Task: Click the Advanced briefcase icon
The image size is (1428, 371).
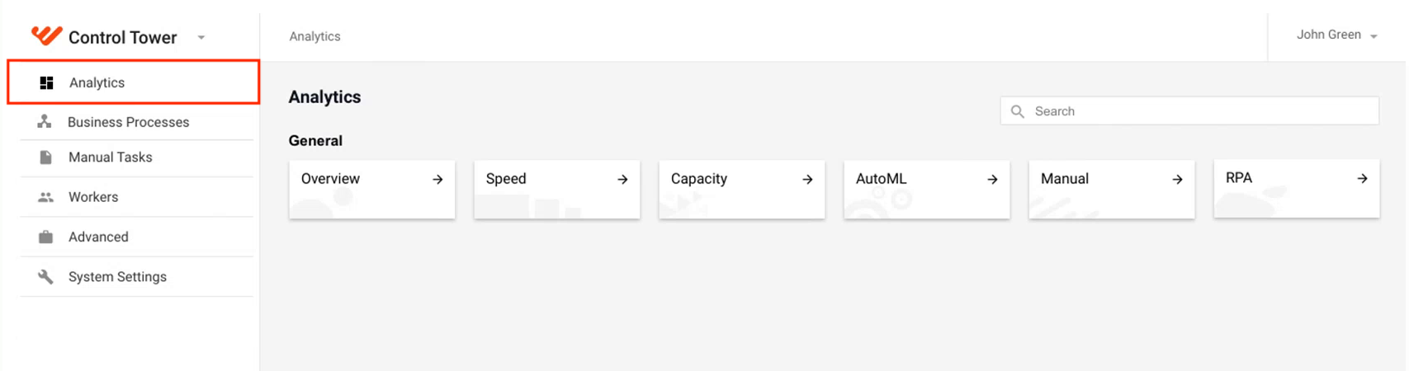Action: click(x=45, y=237)
